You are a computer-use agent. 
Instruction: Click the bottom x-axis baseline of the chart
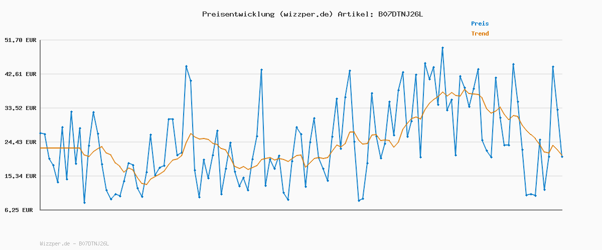point(301,209)
